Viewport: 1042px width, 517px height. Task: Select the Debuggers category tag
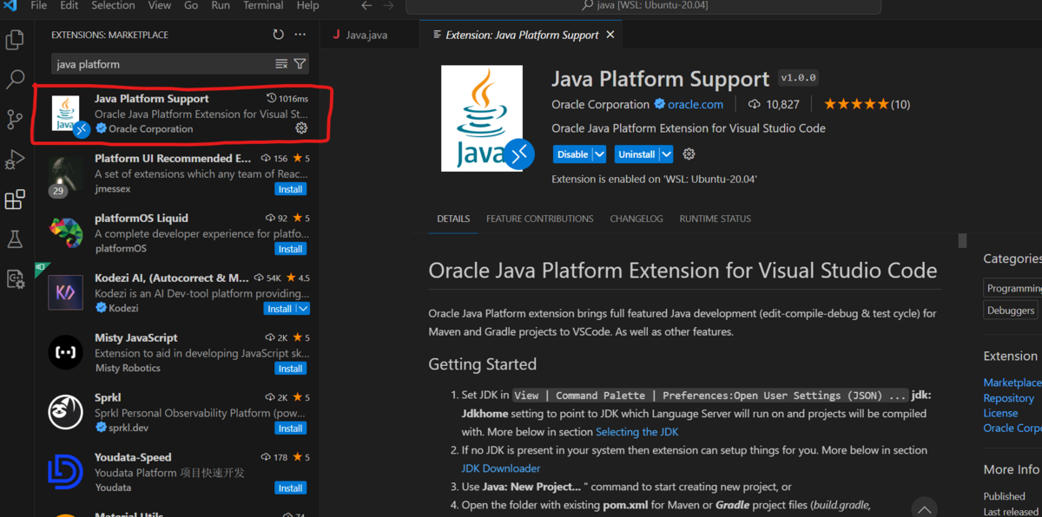[x=1011, y=311]
